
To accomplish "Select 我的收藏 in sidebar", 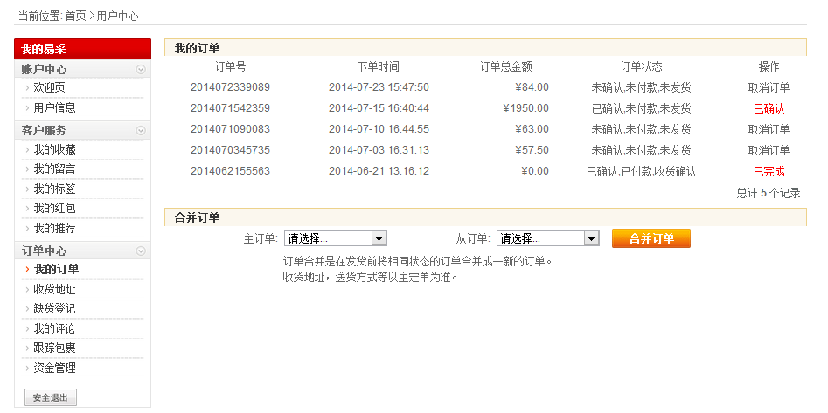I will coord(54,149).
